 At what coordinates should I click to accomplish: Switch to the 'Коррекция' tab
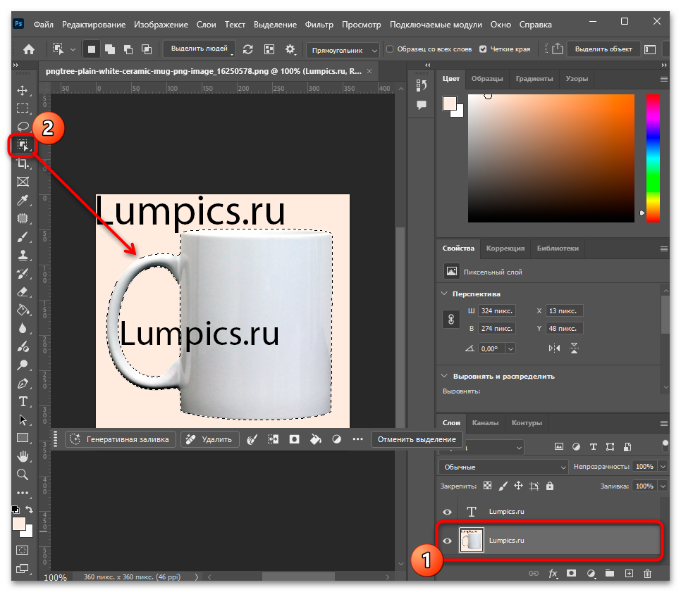[x=505, y=248]
